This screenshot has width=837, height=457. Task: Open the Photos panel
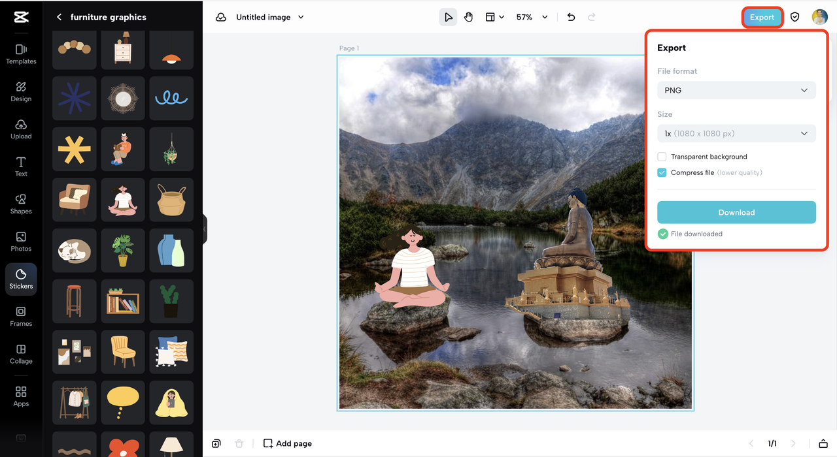click(21, 242)
